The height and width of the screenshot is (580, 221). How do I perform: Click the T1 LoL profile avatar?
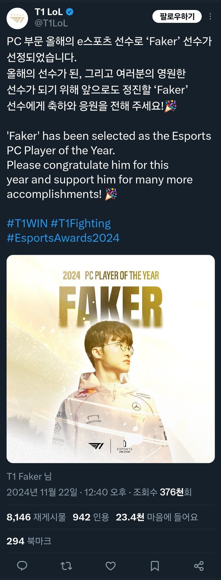(17, 18)
